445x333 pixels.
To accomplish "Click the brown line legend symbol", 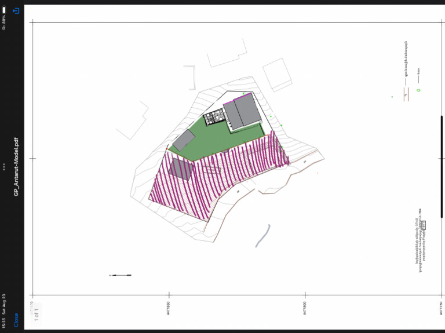I will (x=406, y=94).
